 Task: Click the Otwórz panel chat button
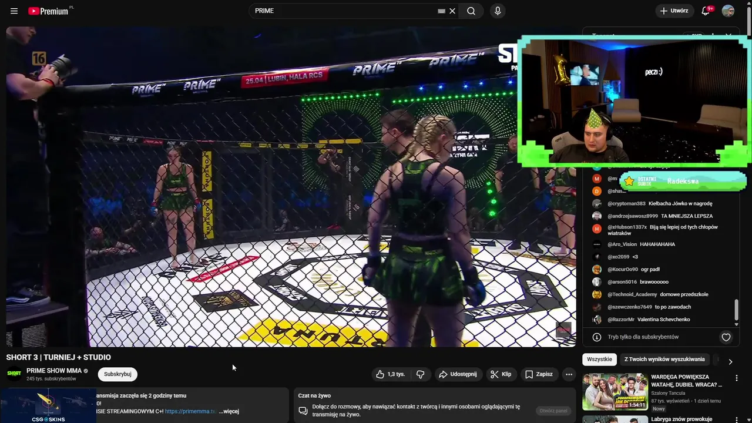[553, 411]
